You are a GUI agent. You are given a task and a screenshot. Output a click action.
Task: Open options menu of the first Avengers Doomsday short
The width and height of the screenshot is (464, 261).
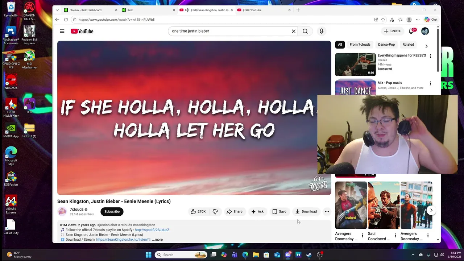coord(362,236)
